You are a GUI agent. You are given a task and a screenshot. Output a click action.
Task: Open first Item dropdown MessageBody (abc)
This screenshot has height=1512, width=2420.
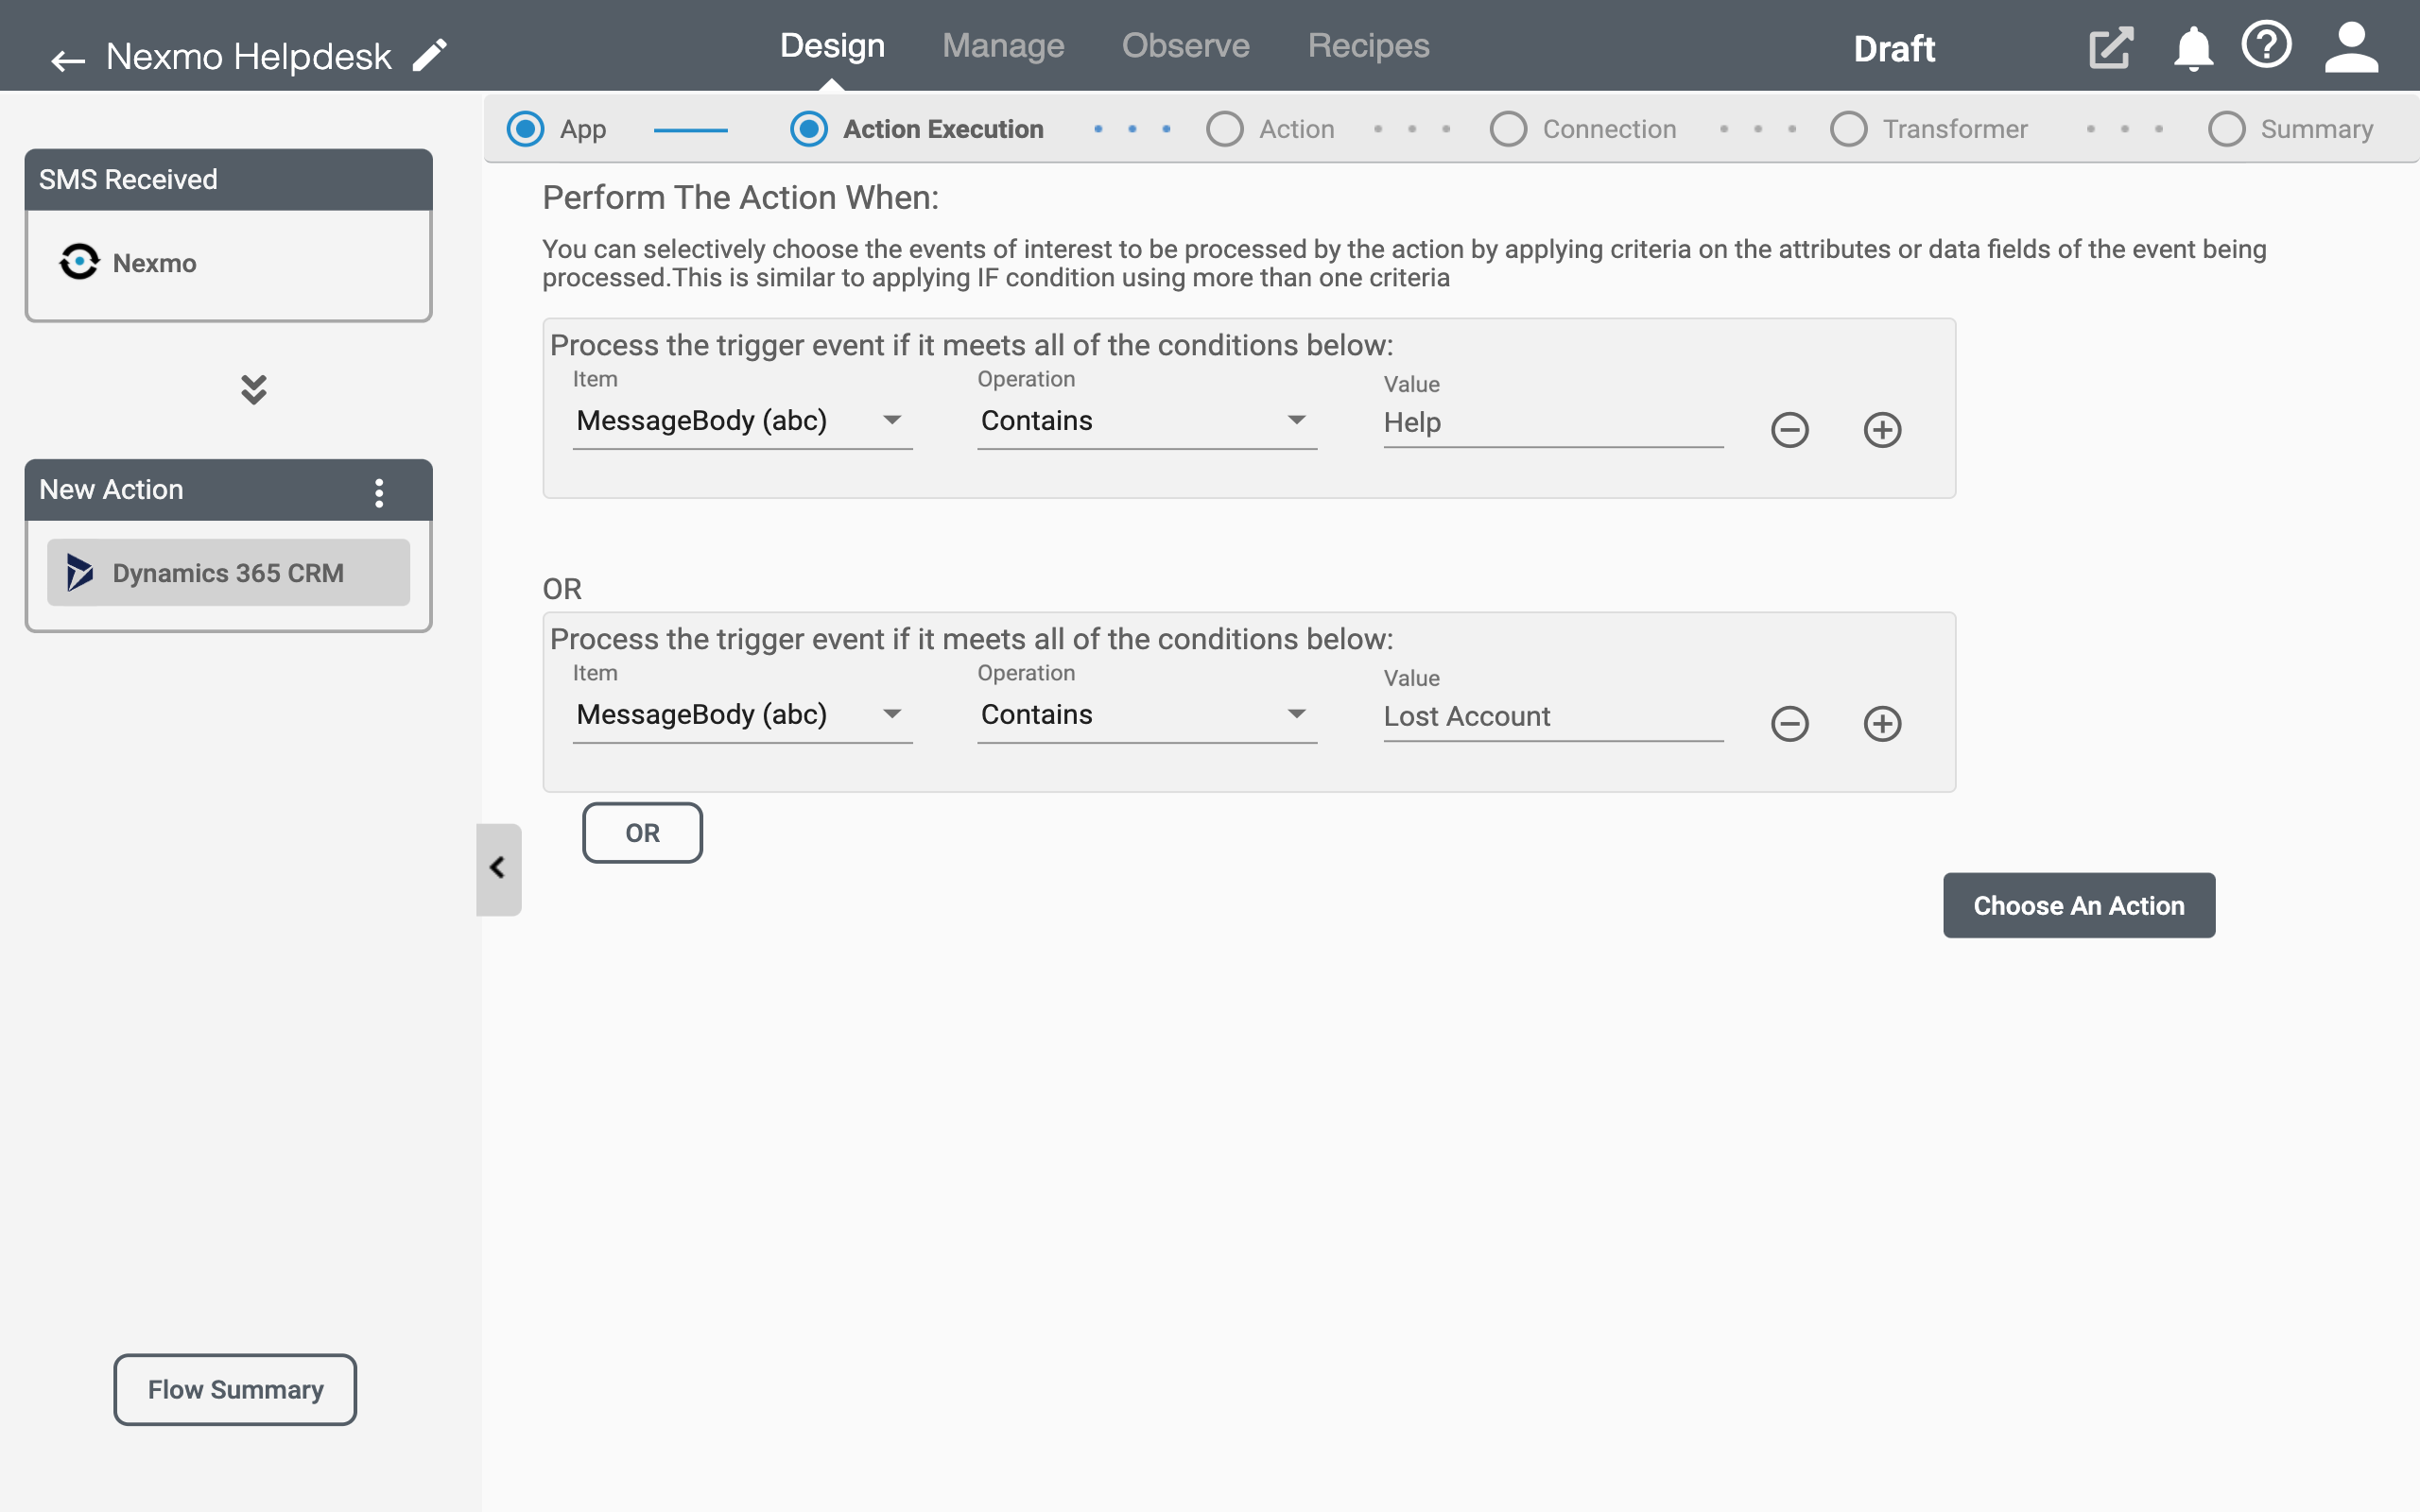(x=742, y=421)
